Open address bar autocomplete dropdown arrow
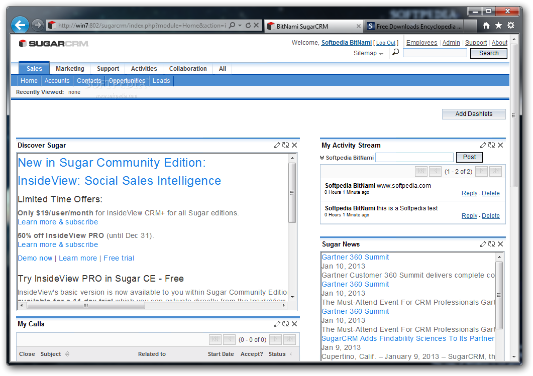The width and height of the screenshot is (533, 376). [240, 26]
